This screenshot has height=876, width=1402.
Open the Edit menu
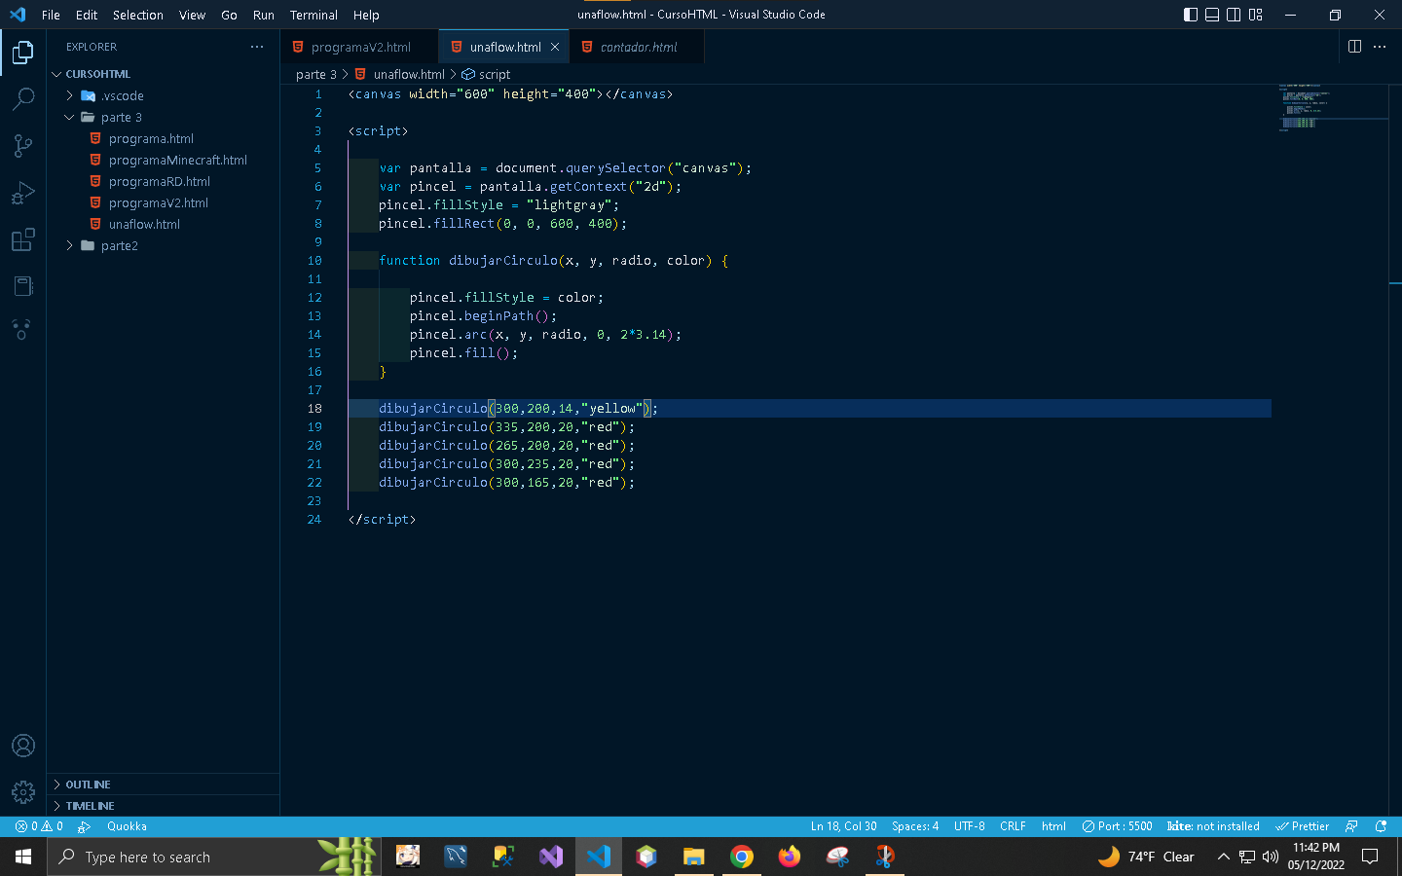click(x=87, y=15)
